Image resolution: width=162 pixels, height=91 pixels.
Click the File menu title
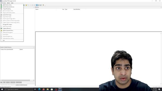pyautogui.click(x=2, y=3)
